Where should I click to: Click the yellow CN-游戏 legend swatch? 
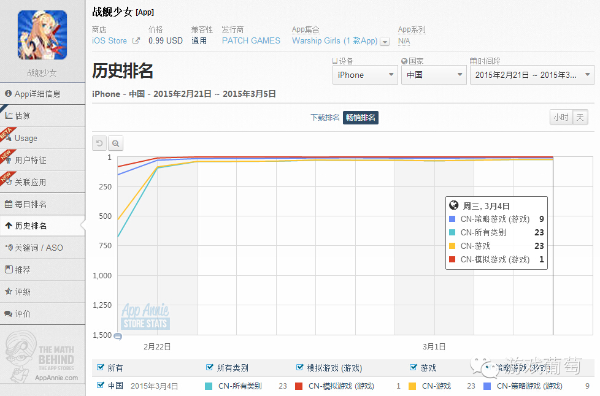(412, 386)
